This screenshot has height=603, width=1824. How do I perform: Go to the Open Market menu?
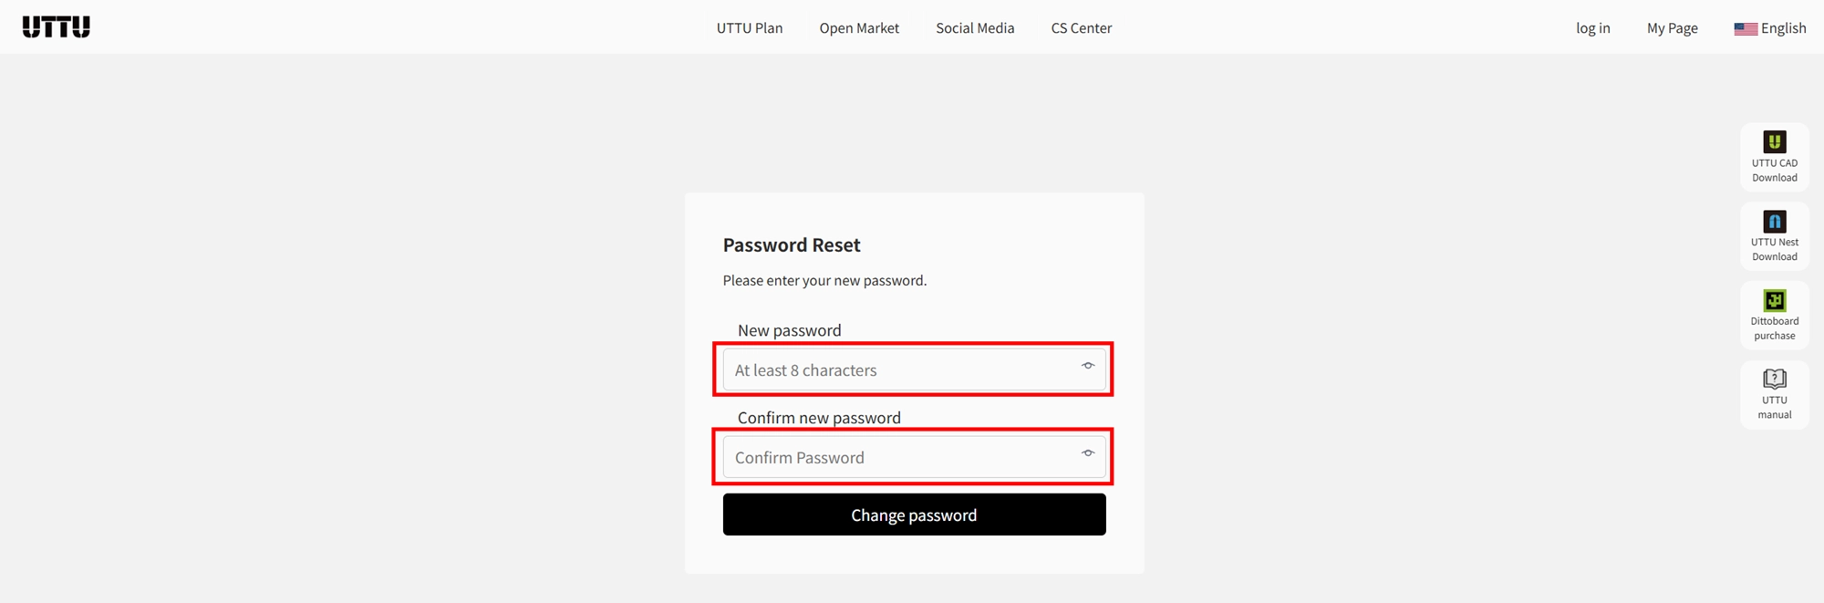[x=859, y=28]
